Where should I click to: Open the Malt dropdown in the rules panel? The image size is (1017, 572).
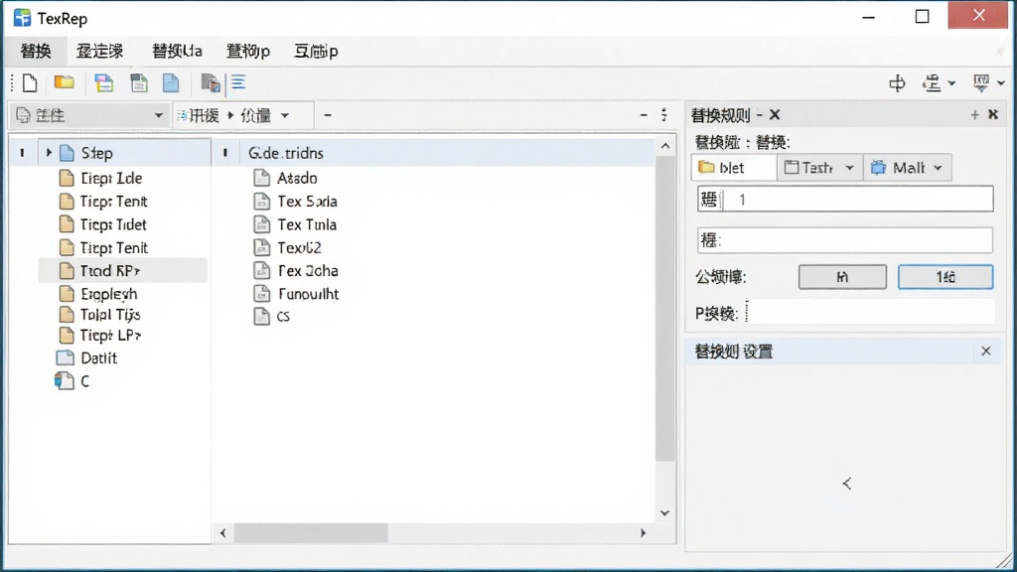pos(907,168)
